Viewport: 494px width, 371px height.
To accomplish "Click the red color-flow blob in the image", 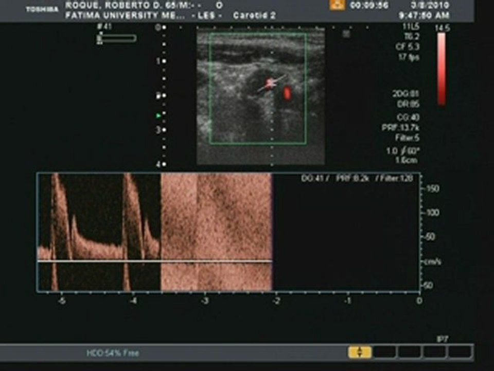I will (x=287, y=93).
